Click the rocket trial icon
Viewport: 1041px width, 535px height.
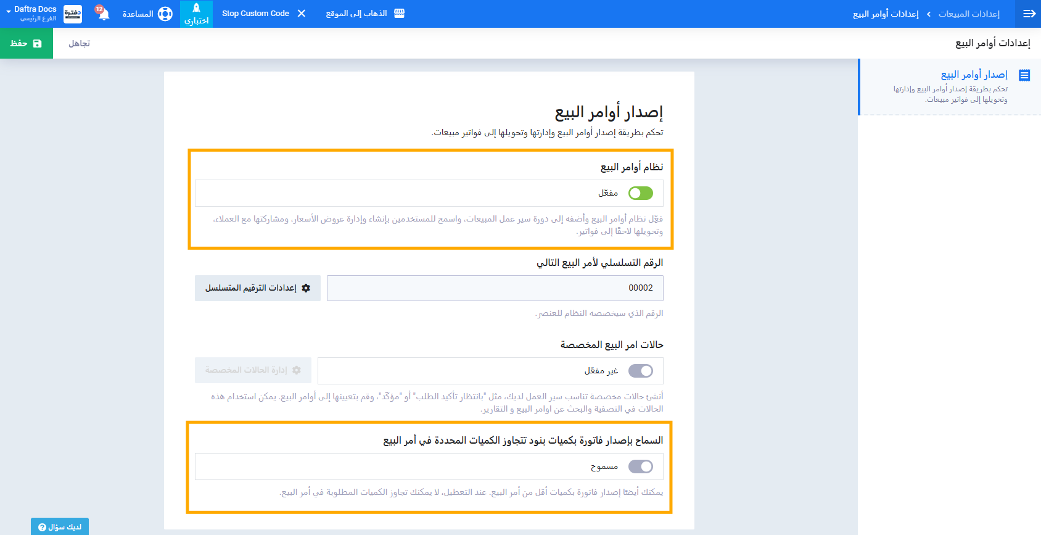point(196,9)
